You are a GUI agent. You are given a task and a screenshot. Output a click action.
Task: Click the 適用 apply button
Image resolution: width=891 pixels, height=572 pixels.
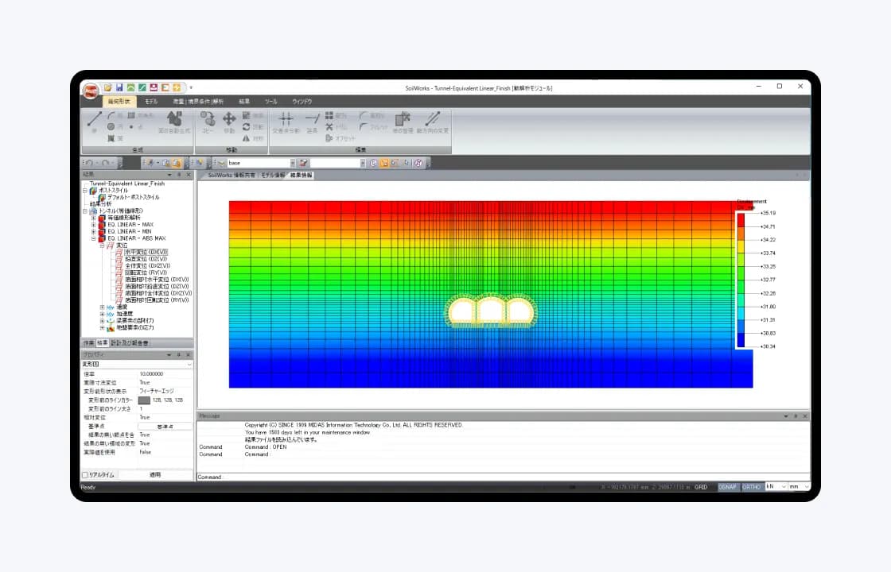[x=155, y=475]
